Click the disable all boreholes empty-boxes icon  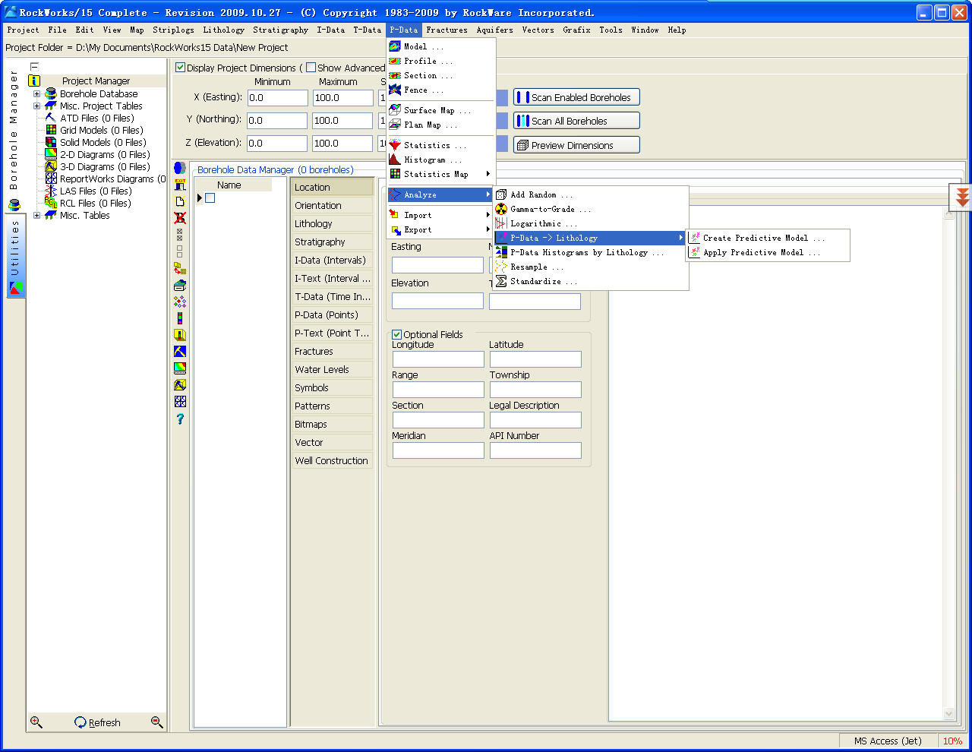coord(180,251)
